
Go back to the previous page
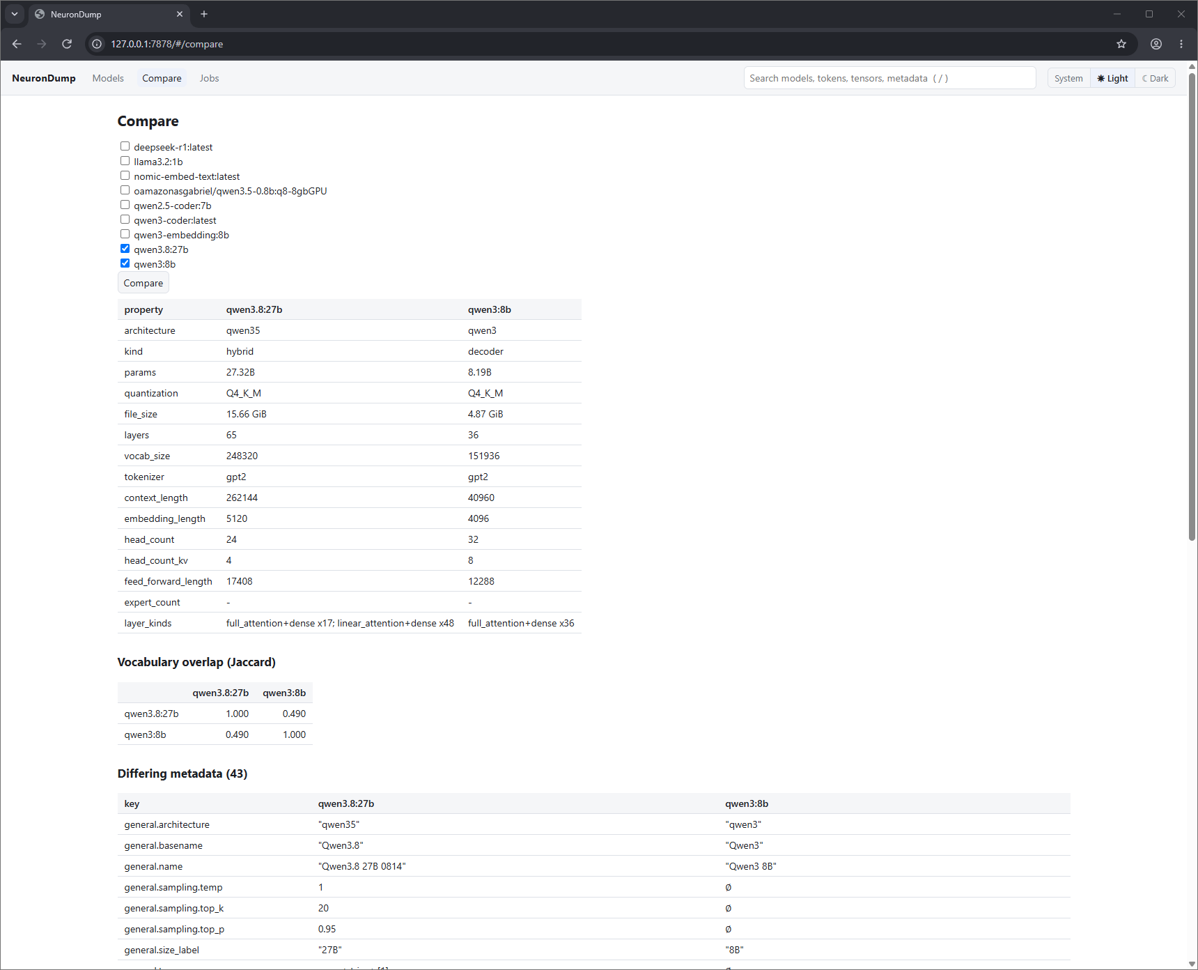[x=17, y=44]
